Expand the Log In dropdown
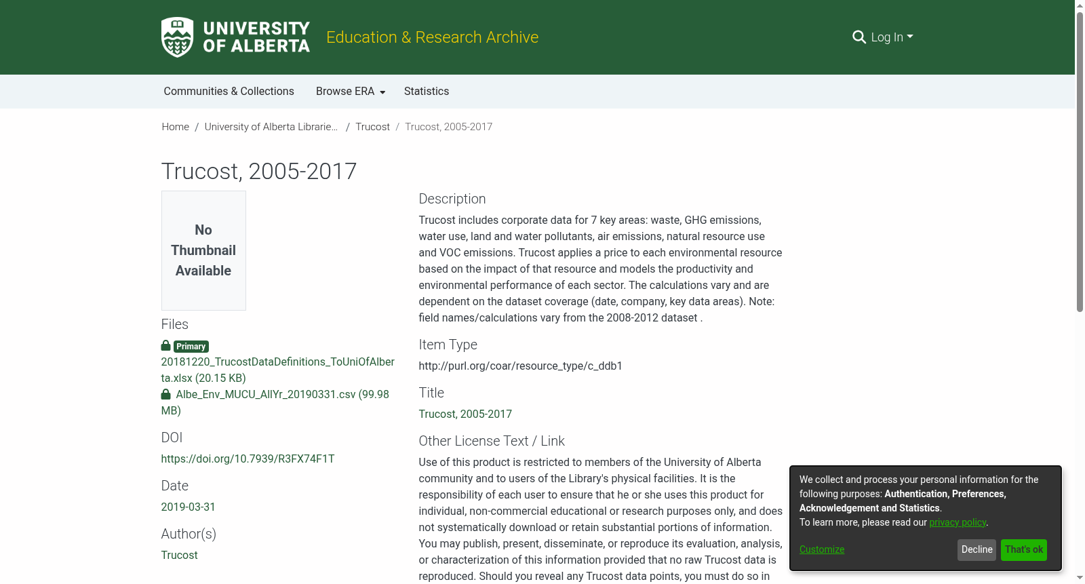This screenshot has height=584, width=1085. [892, 37]
